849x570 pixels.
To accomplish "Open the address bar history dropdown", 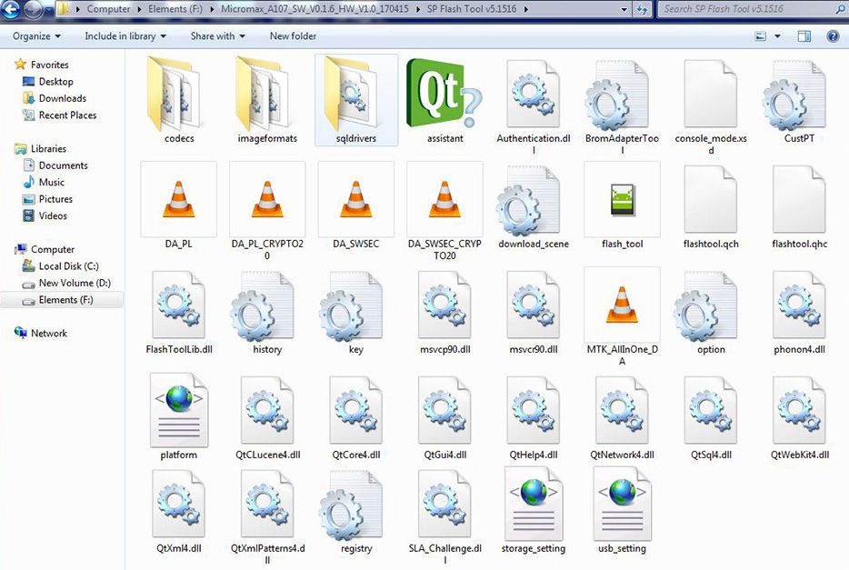I will [x=624, y=9].
